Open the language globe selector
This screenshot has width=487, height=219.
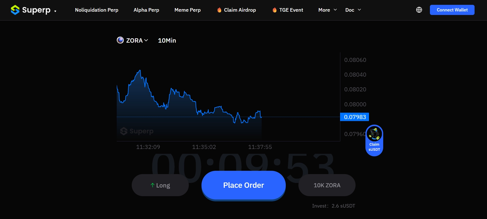(419, 10)
